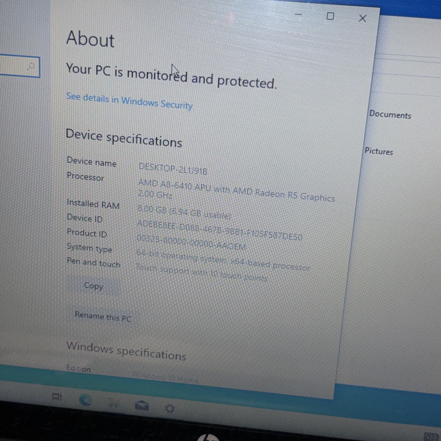Click the Settings gear on the taskbar
The height and width of the screenshot is (441, 441).
pos(170,408)
